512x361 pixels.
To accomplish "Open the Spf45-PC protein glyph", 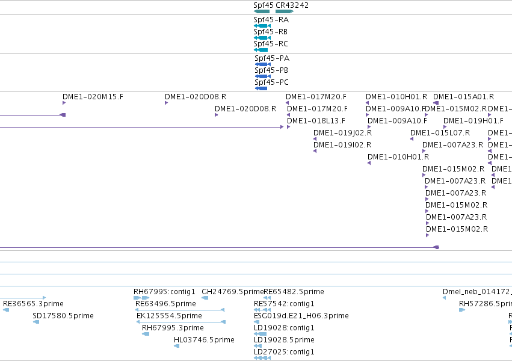I will click(x=261, y=88).
